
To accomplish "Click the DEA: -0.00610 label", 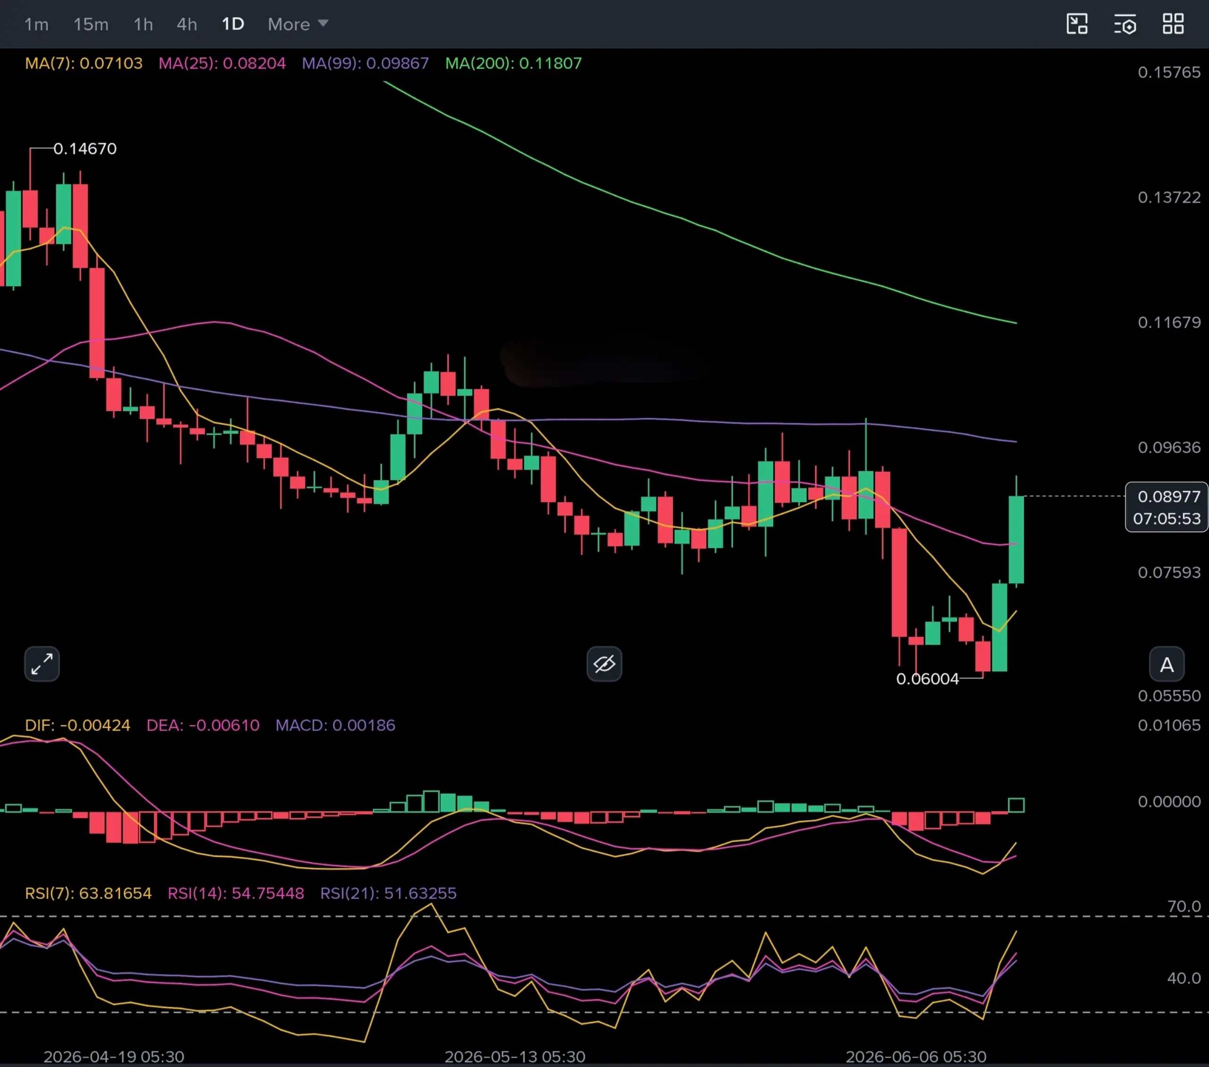I will (x=203, y=725).
